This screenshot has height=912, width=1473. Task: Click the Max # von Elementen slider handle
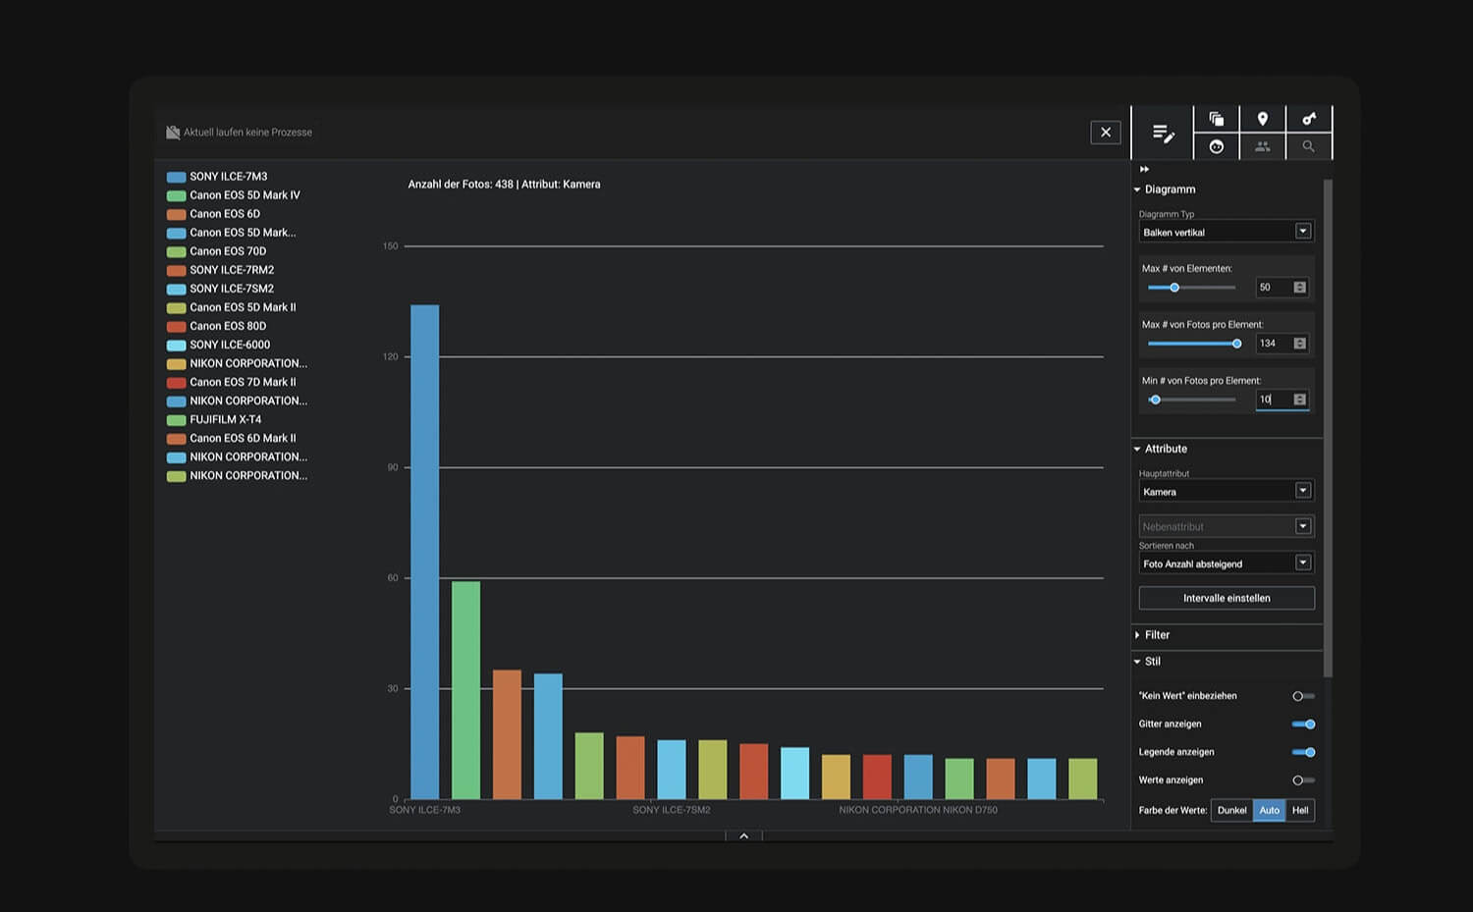pos(1174,288)
